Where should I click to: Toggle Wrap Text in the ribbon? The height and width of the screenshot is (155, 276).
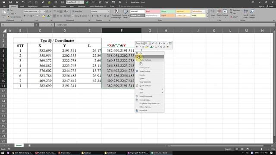pyautogui.click(x=77, y=12)
